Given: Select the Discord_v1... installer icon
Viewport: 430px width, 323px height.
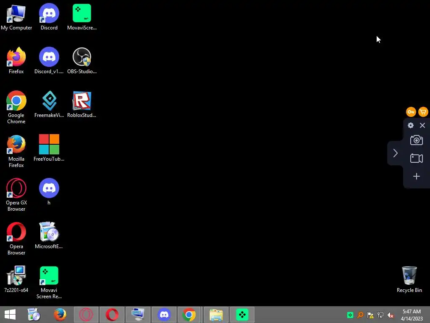Looking at the screenshot, I should point(49,61).
